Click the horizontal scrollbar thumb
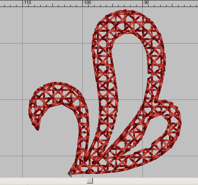This screenshot has height=185, width=198. pyautogui.click(x=90, y=181)
